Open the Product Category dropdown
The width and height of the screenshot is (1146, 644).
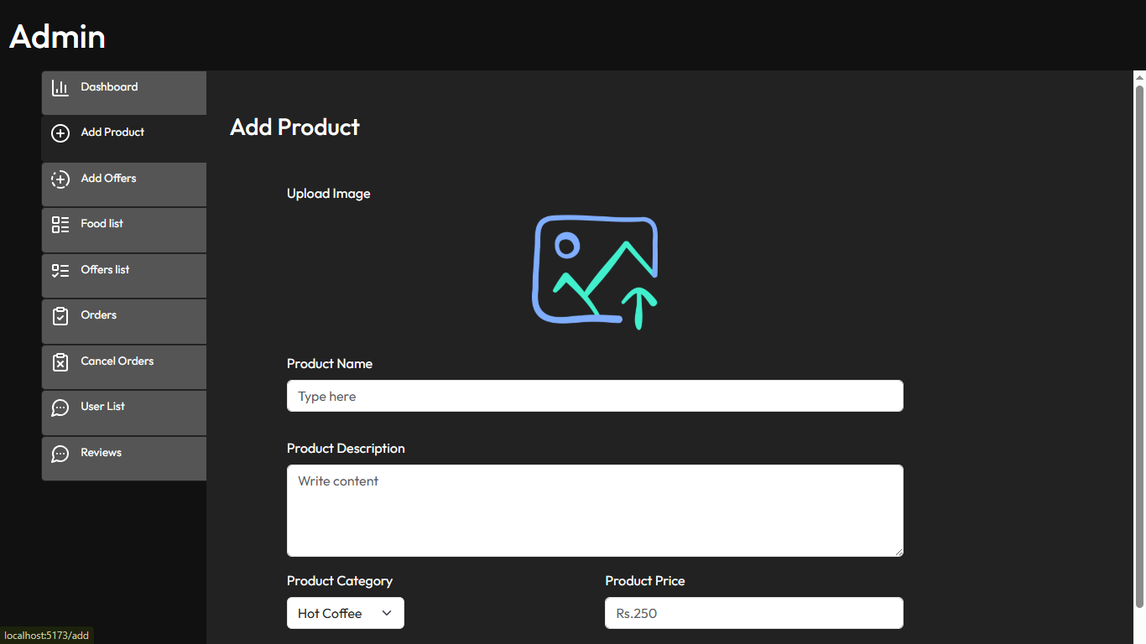tap(346, 613)
